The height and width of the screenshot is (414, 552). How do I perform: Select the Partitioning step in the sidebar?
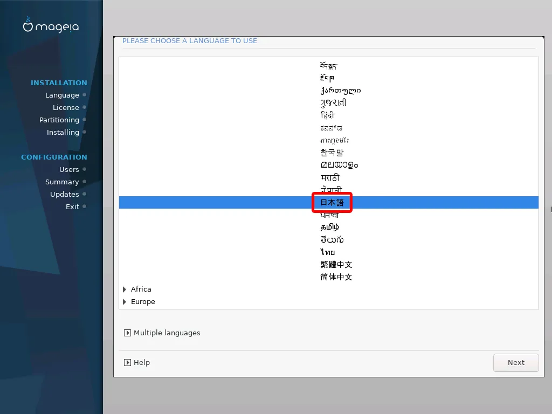pyautogui.click(x=59, y=120)
